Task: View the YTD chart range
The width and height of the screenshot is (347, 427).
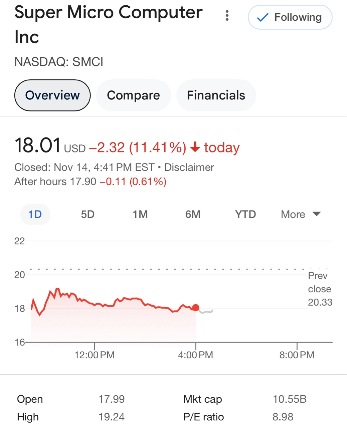Action: click(245, 214)
